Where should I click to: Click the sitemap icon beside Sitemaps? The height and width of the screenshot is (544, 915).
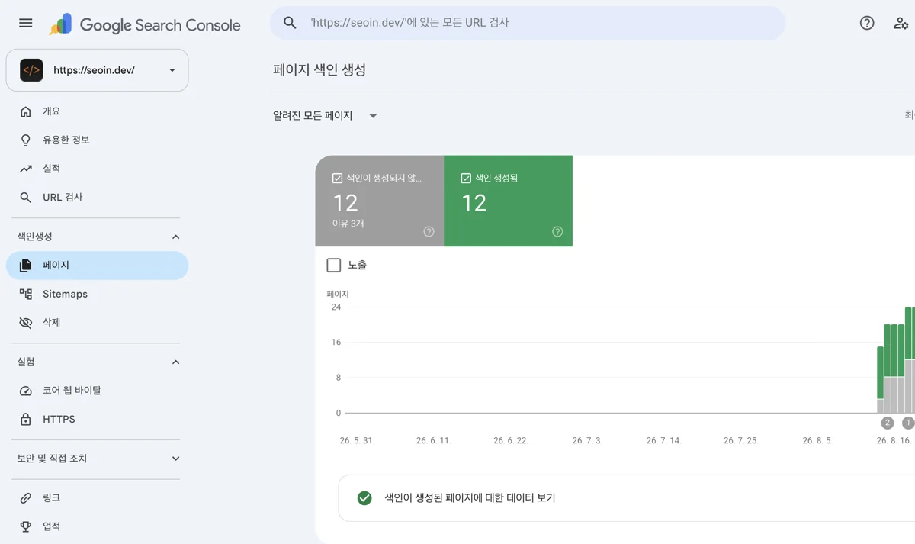(26, 294)
